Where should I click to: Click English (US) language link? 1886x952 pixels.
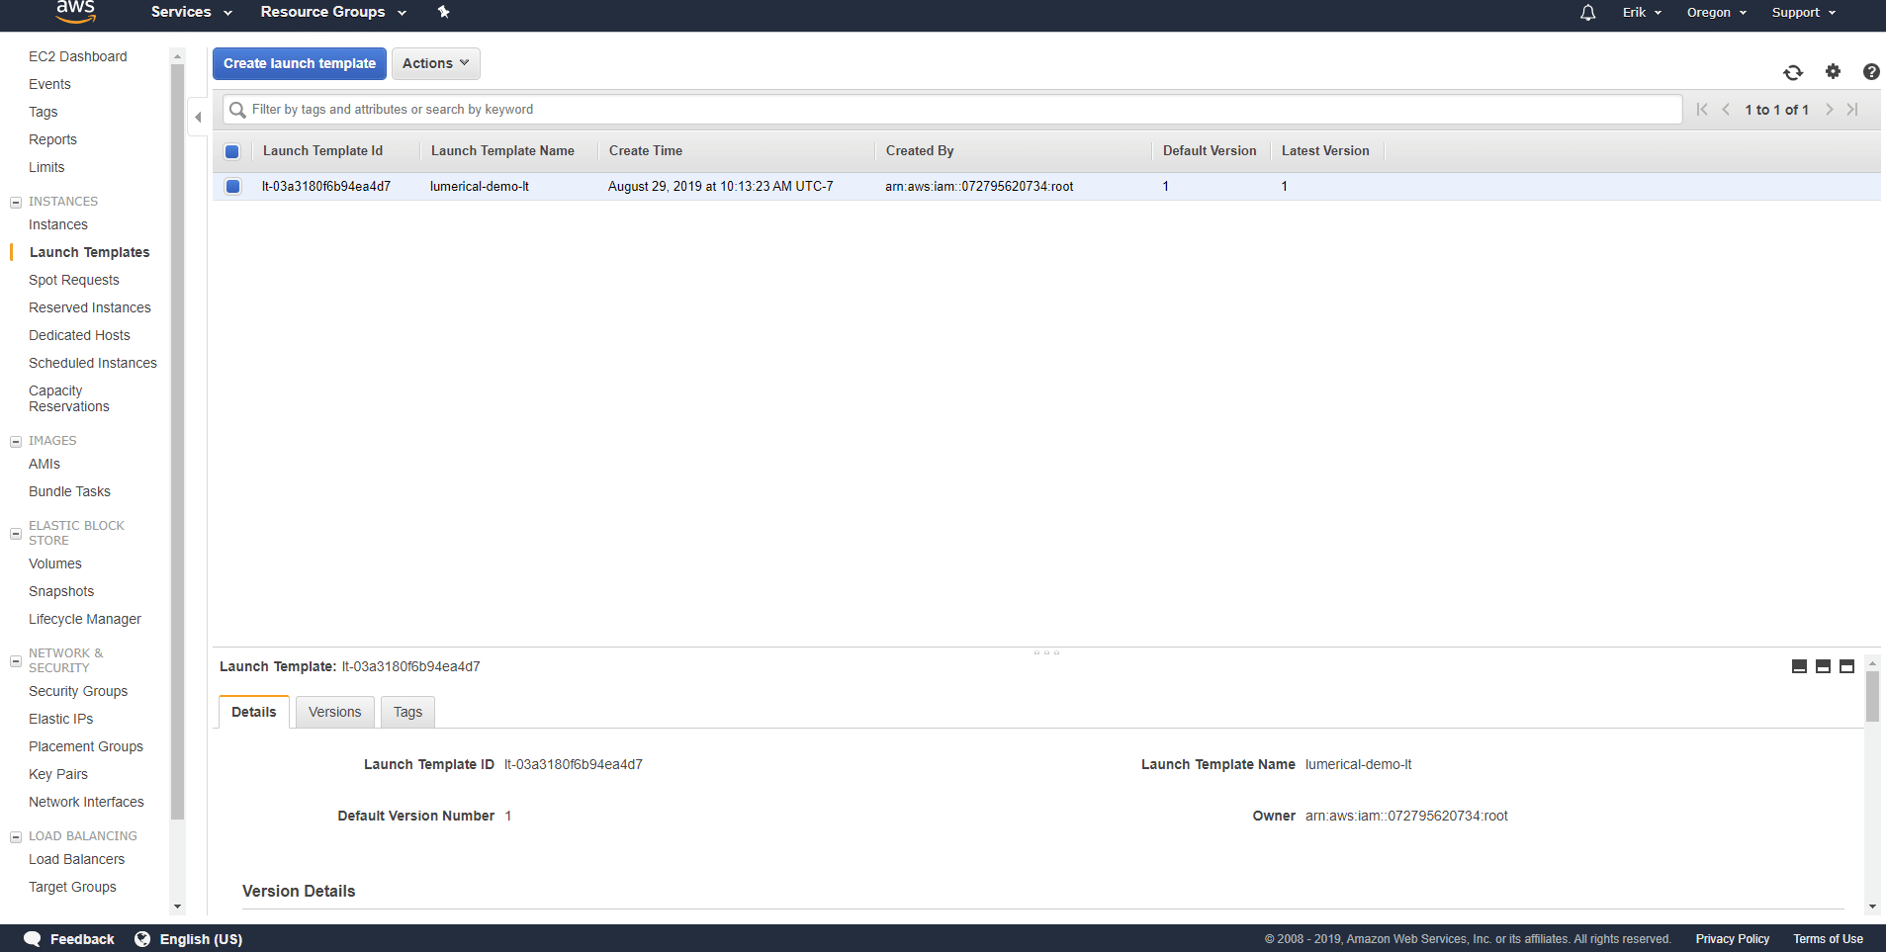click(201, 939)
